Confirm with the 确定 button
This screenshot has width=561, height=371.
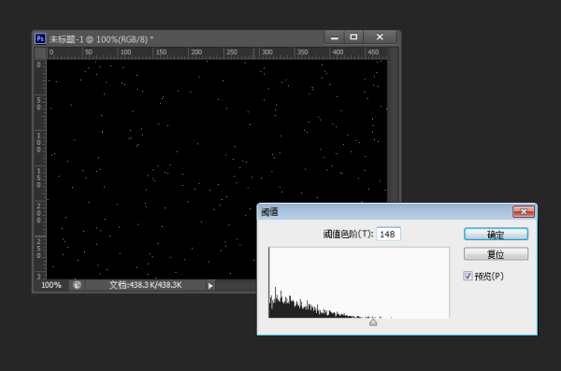coord(496,235)
